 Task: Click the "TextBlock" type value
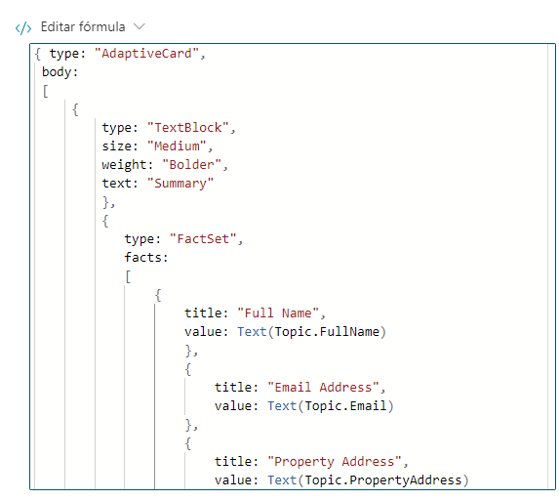(x=187, y=128)
